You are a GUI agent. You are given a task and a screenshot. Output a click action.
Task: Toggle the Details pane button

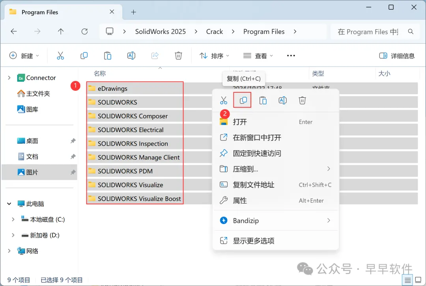(x=397, y=56)
